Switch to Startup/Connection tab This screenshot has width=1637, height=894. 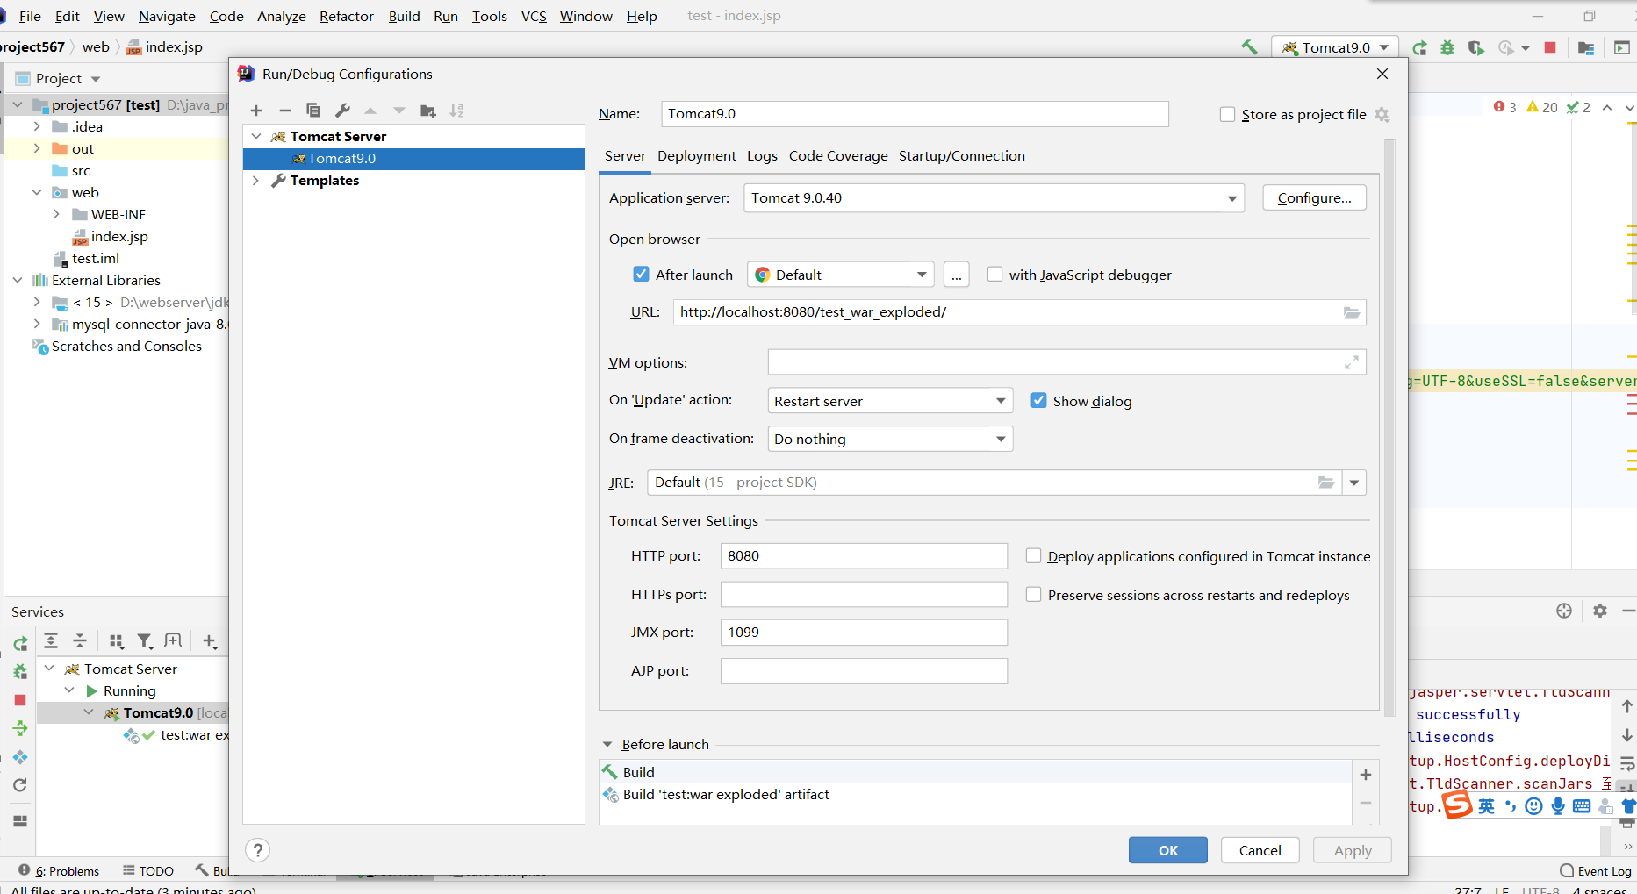(961, 156)
